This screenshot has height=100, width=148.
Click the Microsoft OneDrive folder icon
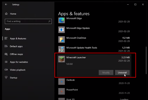(x=62, y=39)
